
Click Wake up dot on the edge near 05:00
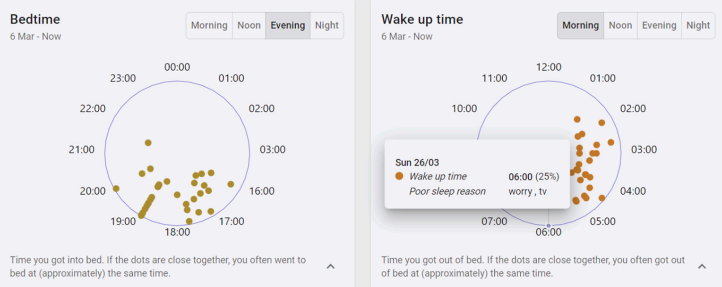tap(602, 198)
